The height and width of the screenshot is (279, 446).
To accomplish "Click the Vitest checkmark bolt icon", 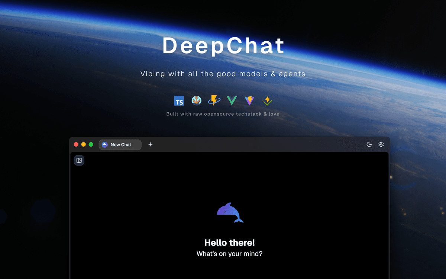I will point(267,100).
